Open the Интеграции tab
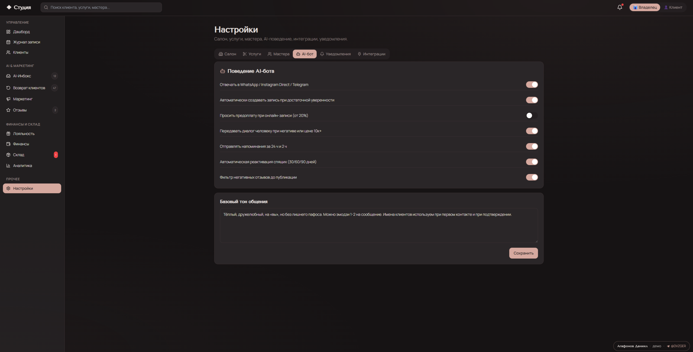The width and height of the screenshot is (693, 352). [371, 54]
